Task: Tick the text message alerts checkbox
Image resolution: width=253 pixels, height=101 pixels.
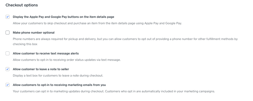Action: point(8,54)
